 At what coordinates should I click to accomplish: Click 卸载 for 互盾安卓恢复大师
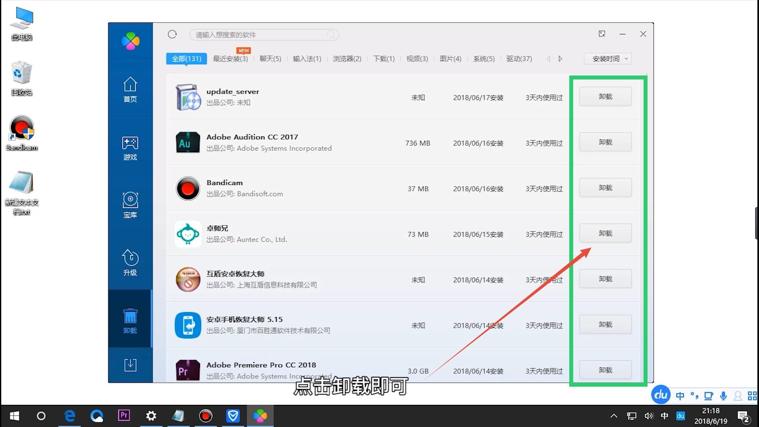click(605, 279)
